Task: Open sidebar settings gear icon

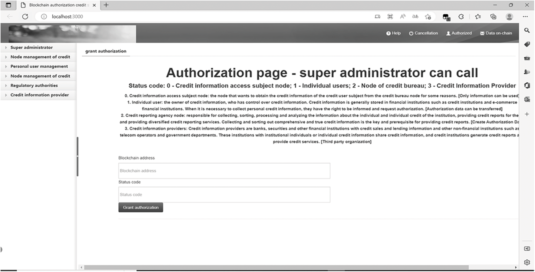Action: [527, 262]
